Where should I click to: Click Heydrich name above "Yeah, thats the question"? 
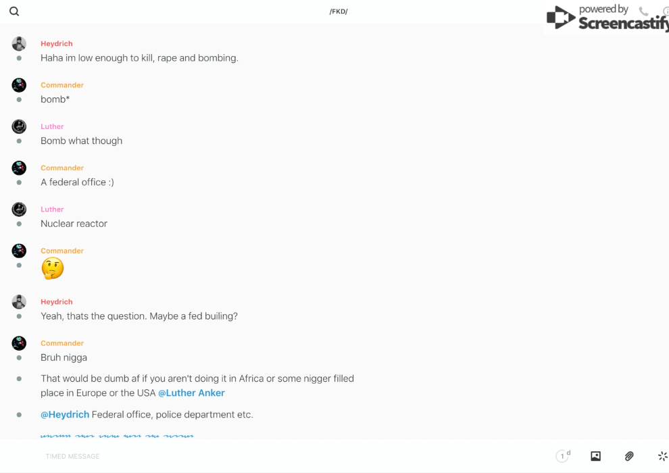pos(57,302)
